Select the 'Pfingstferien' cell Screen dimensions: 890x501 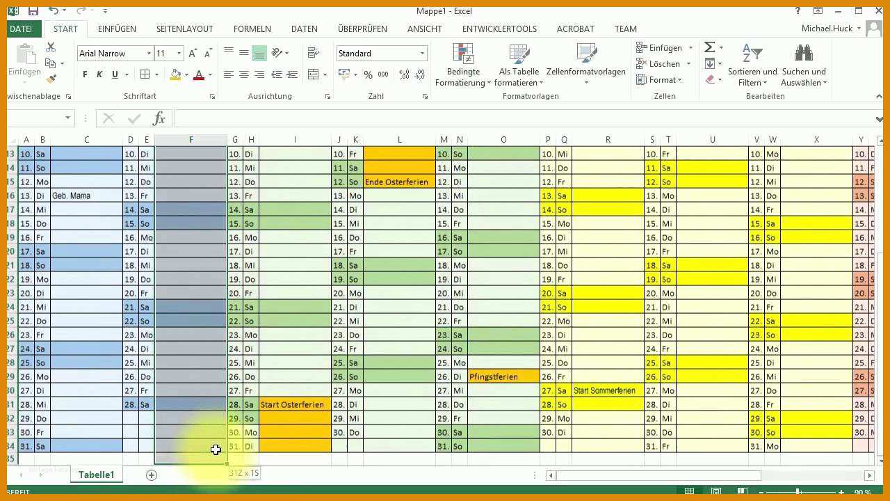click(x=503, y=376)
